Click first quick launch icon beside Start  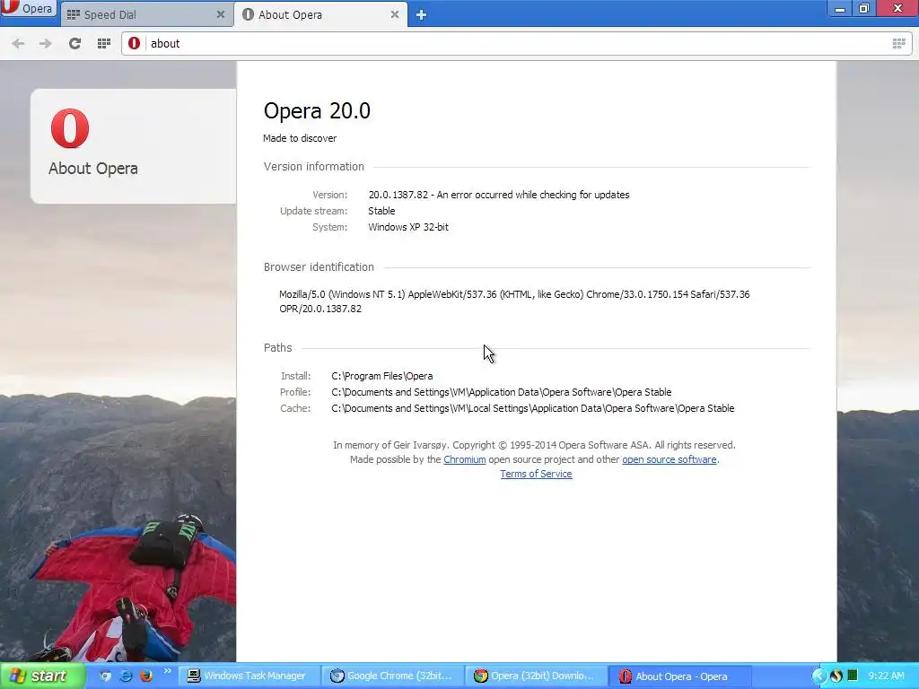coord(105,676)
